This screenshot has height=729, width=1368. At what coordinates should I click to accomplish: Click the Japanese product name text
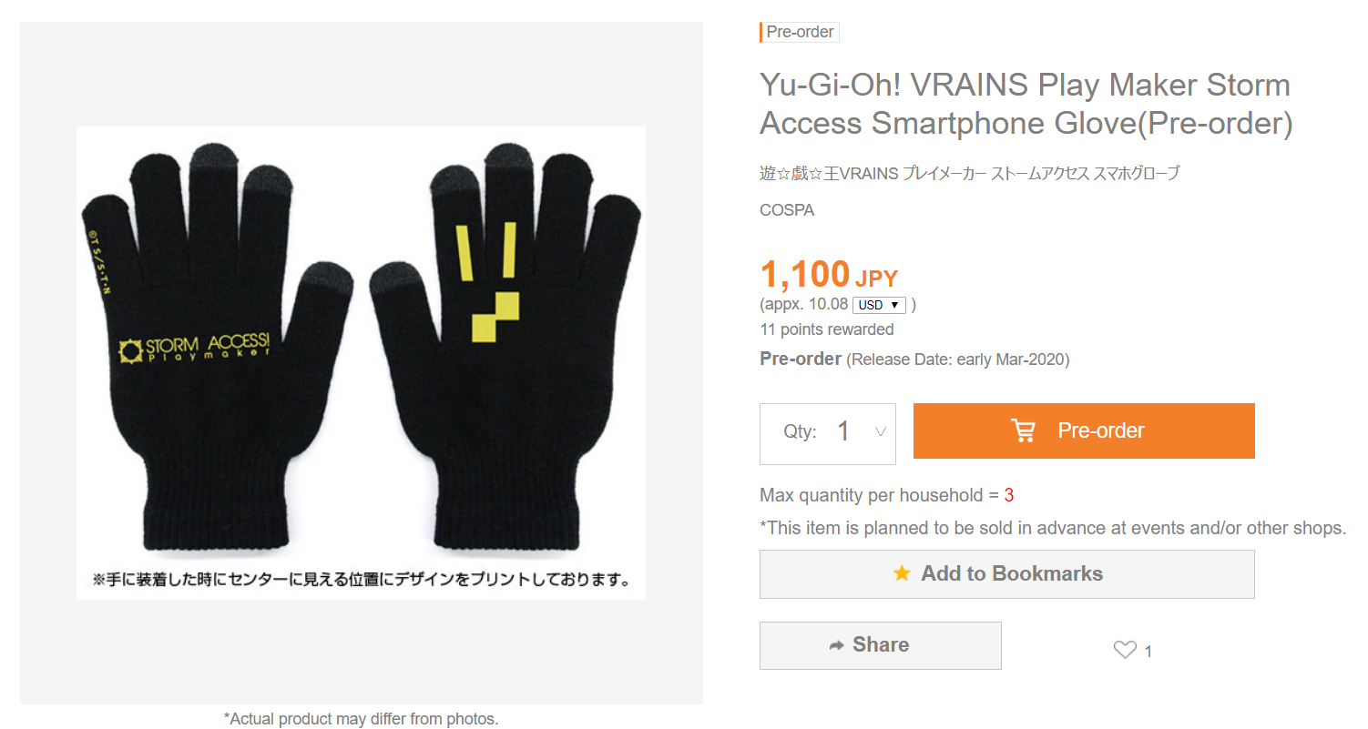pyautogui.click(x=969, y=173)
